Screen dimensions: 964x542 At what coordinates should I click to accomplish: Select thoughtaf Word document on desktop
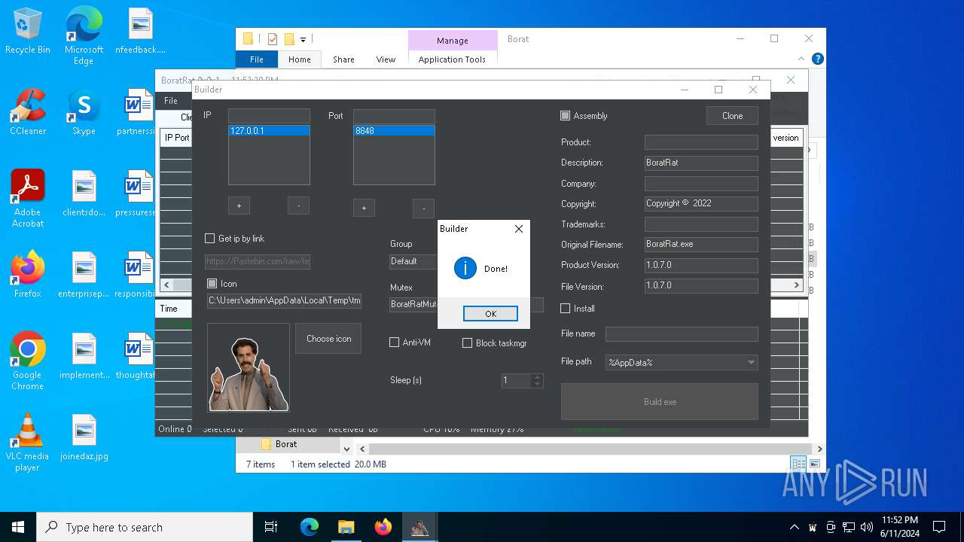pyautogui.click(x=136, y=357)
